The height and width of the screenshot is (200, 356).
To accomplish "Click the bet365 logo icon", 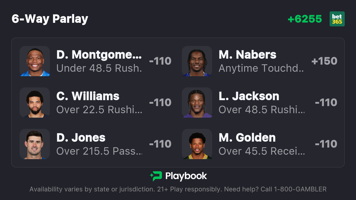I will [337, 19].
